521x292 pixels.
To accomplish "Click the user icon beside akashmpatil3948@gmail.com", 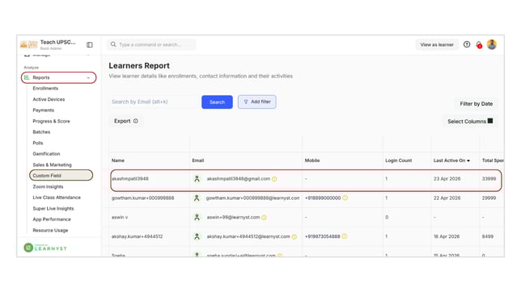I will pos(197,178).
